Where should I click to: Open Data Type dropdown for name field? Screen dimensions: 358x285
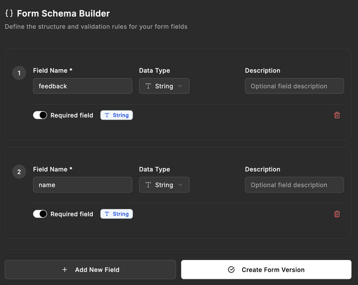[x=164, y=184]
